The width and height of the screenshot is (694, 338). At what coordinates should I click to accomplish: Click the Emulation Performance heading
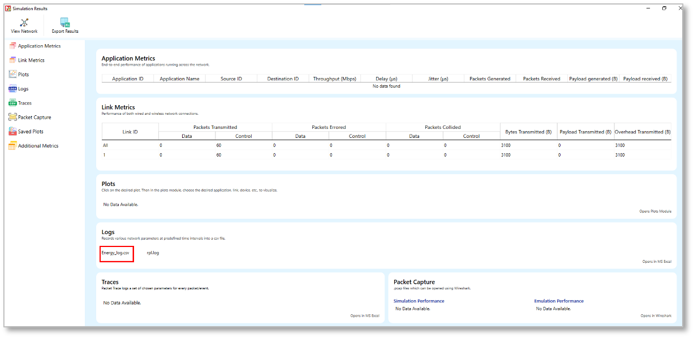coord(559,301)
